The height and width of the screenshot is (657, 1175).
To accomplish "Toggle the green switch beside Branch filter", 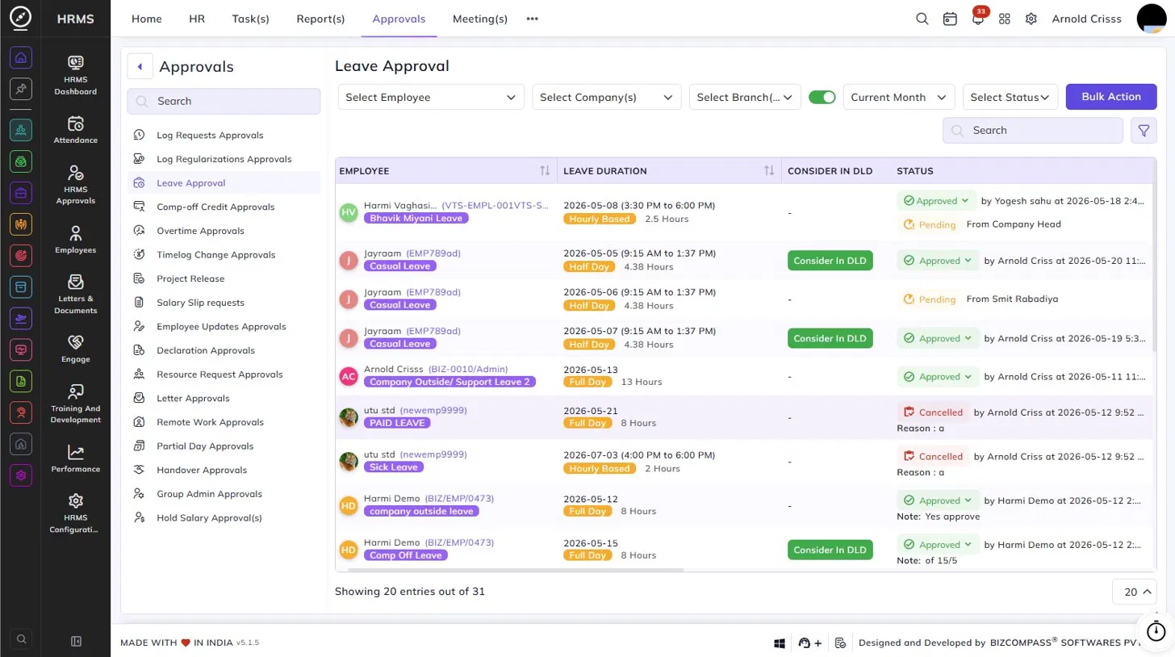I will pyautogui.click(x=822, y=97).
